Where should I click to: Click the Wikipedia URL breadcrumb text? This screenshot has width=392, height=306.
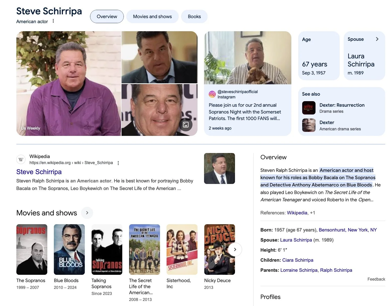coord(71,163)
